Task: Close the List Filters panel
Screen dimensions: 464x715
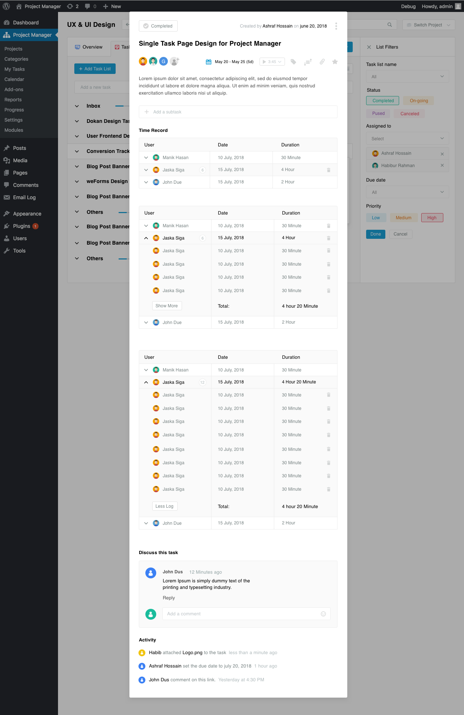Action: [369, 47]
